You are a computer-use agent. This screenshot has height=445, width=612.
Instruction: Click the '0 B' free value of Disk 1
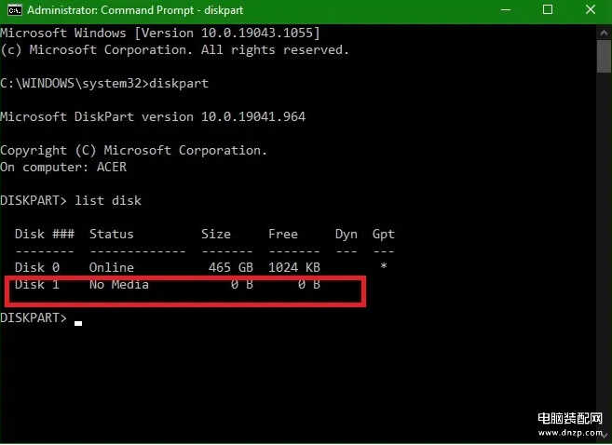tap(309, 285)
